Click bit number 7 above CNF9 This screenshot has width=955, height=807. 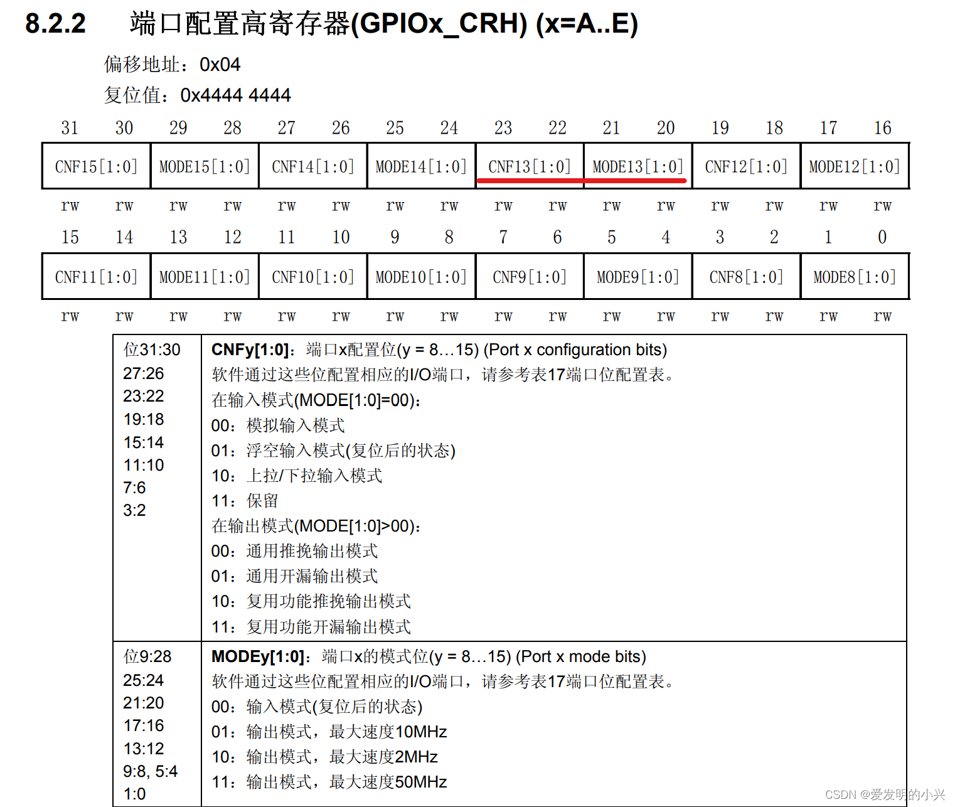click(503, 237)
